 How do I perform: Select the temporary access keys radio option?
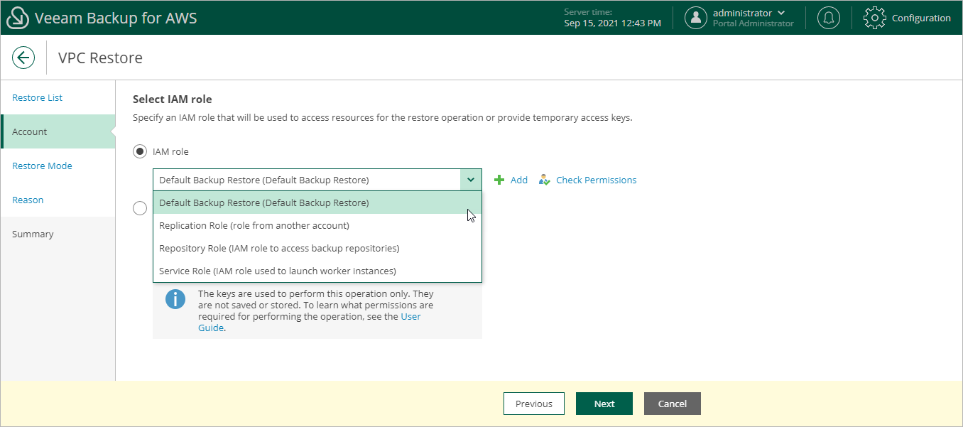[140, 207]
